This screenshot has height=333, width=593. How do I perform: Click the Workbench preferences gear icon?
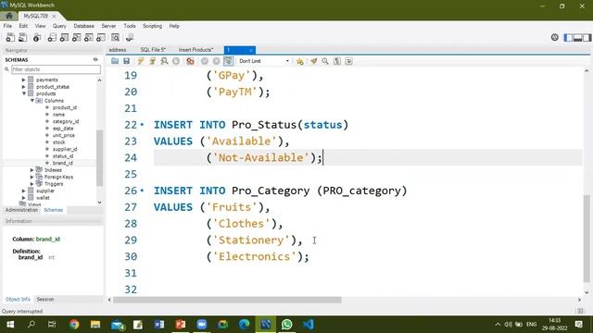click(554, 37)
